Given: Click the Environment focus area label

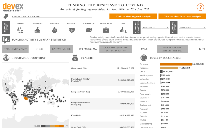Looking at the screenshot, I should 145,105.
